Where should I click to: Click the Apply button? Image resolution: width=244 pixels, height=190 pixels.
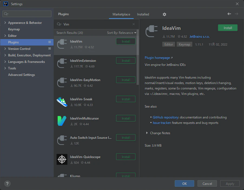(230, 183)
